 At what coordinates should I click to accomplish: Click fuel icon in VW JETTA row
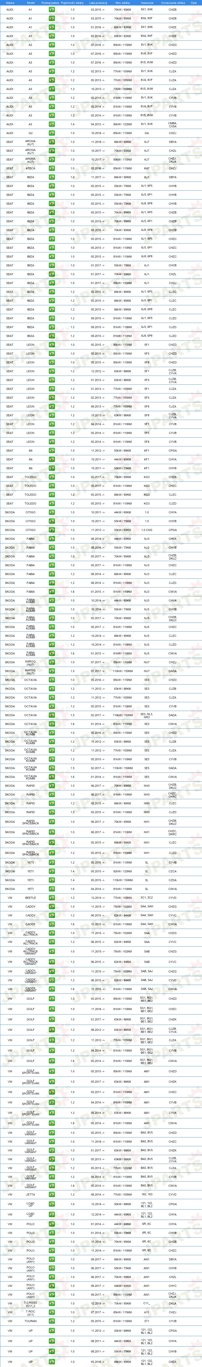[x=52, y=1195]
